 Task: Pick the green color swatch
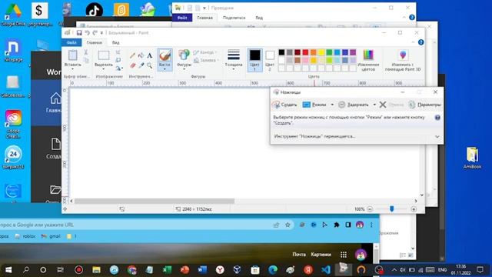329,52
